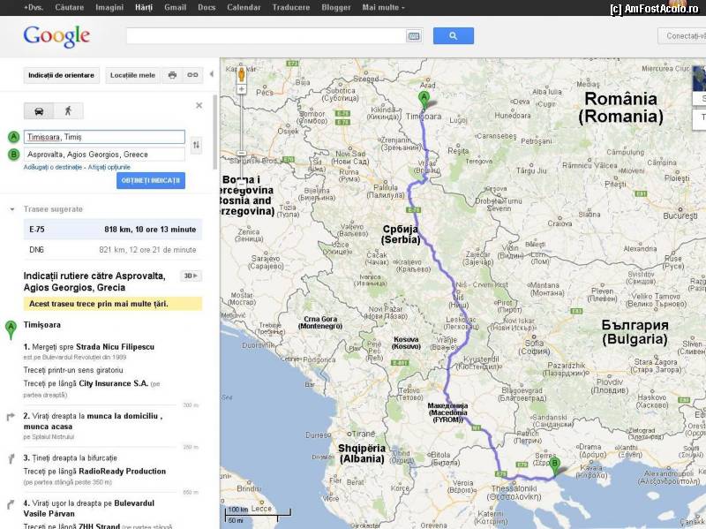Open the on-screen keyboard icon in search box
Viewport: 706px width, 529px height.
click(414, 36)
